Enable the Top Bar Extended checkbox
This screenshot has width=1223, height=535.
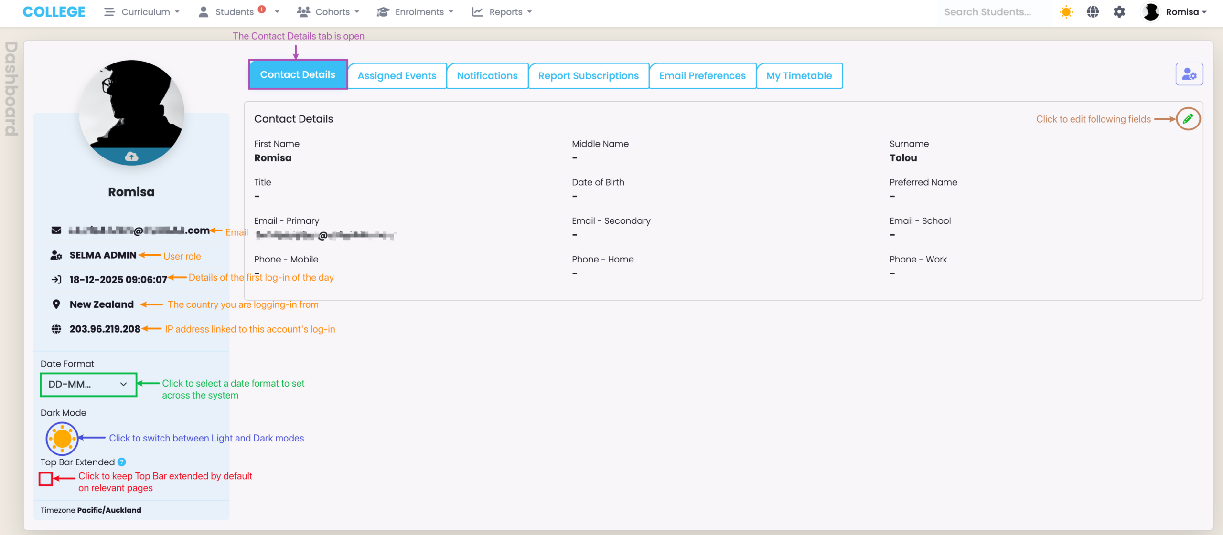coord(46,479)
